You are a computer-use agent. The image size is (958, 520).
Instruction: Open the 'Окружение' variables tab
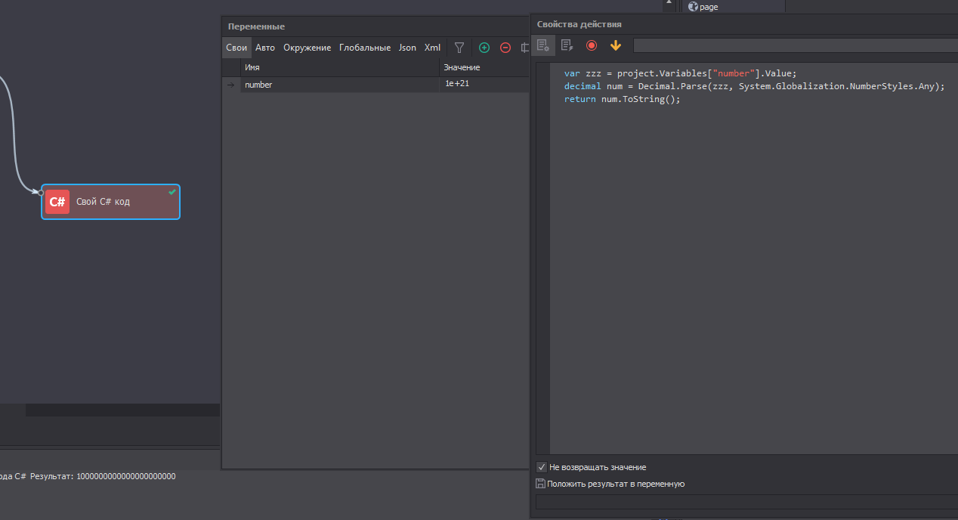[307, 48]
